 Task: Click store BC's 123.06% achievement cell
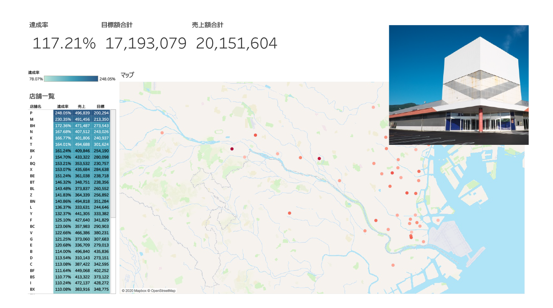point(63,226)
